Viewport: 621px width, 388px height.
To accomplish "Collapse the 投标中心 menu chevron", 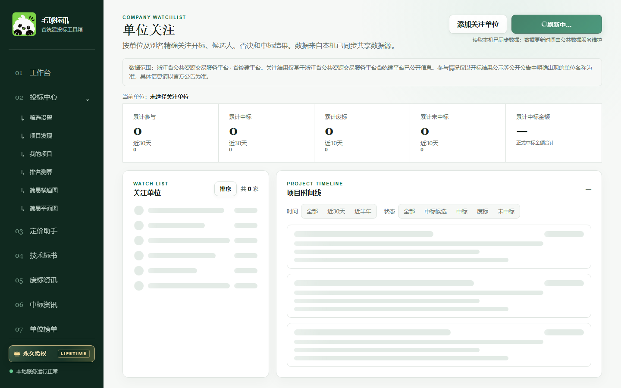I will 88,100.
